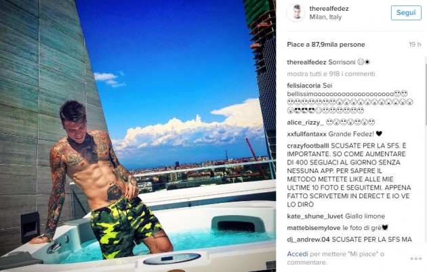Open xxfullfantaxx commenter profile
The width and height of the screenshot is (427, 272).
point(306,134)
